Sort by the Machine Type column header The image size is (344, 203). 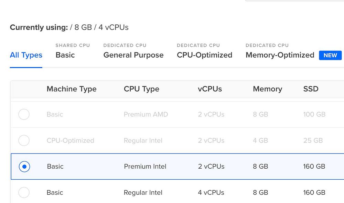(x=72, y=89)
